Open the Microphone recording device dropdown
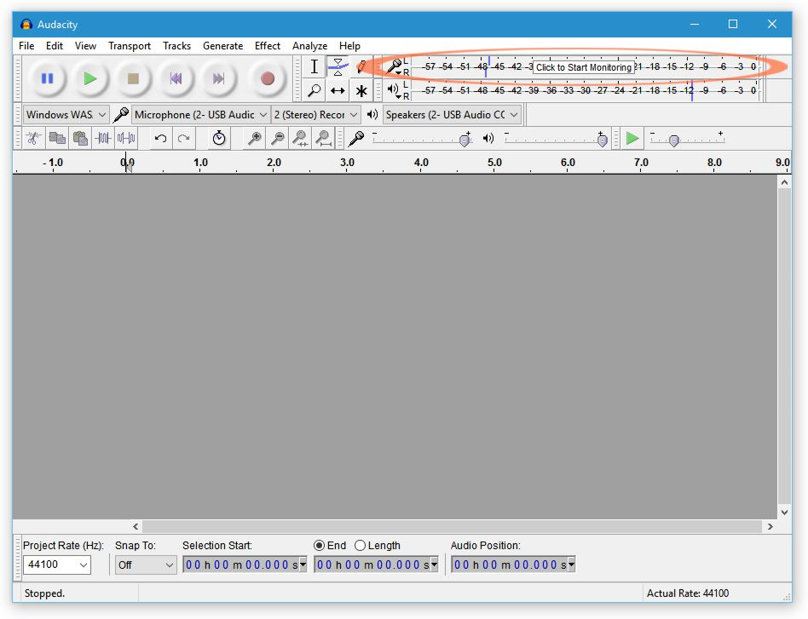 click(x=201, y=114)
